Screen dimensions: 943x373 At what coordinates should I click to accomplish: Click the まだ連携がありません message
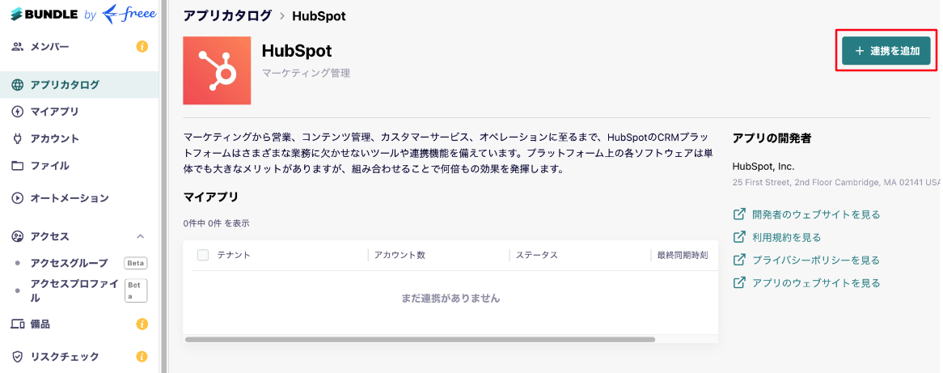(450, 298)
